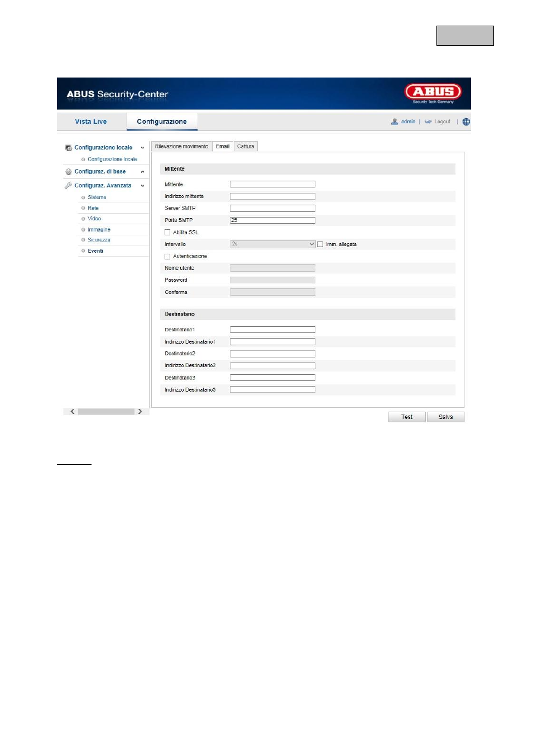Open the Intervallo dropdown
The height and width of the screenshot is (753, 533).
click(x=272, y=244)
